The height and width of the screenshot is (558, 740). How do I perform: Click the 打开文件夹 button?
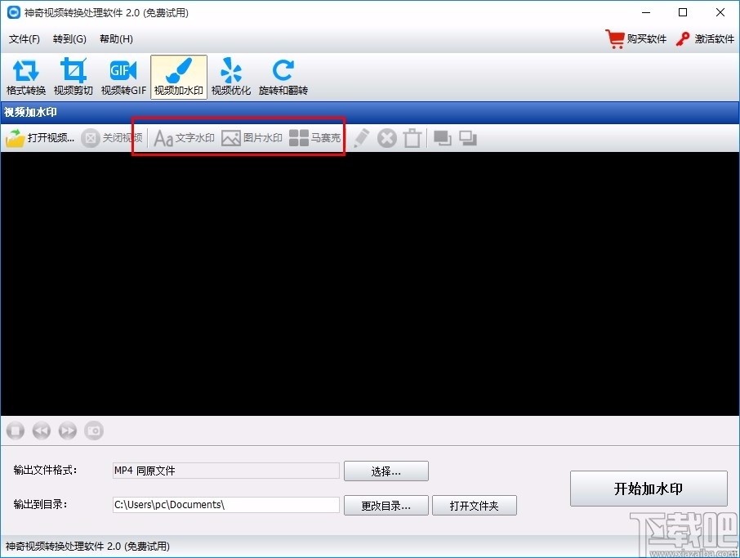[x=475, y=506]
